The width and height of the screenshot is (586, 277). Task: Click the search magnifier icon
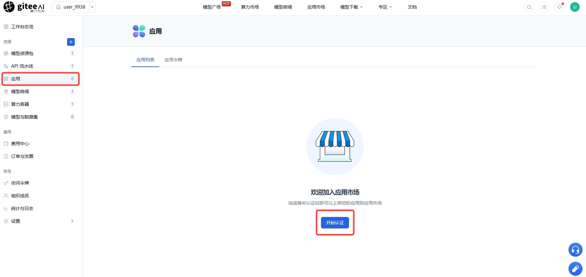529,7
